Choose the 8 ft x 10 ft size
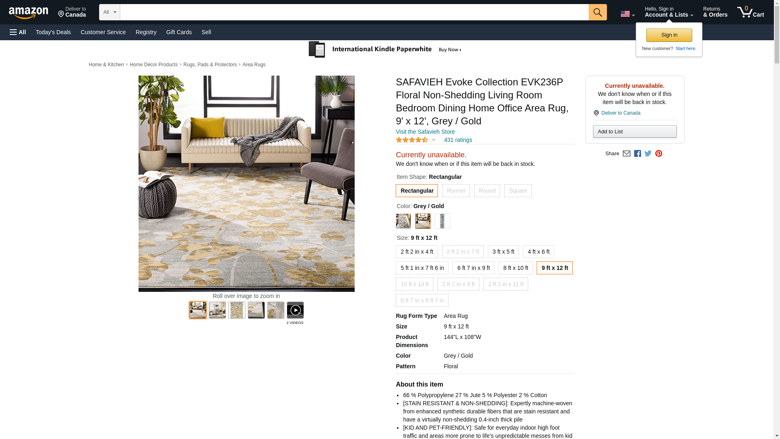This screenshot has width=780, height=439. pyautogui.click(x=516, y=268)
